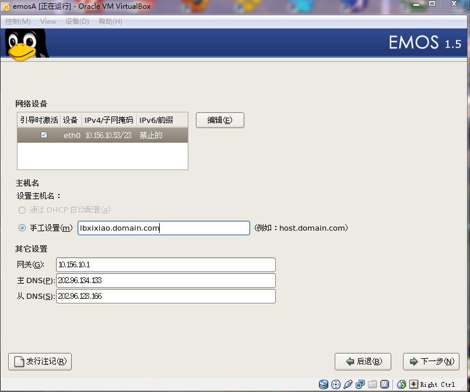This screenshot has width=470, height=392.
Task: Click the 下一步(N) next button
Action: [x=431, y=361]
